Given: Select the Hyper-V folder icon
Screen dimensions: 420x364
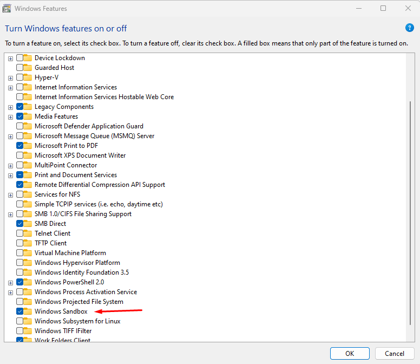Looking at the screenshot, I should (28, 77).
